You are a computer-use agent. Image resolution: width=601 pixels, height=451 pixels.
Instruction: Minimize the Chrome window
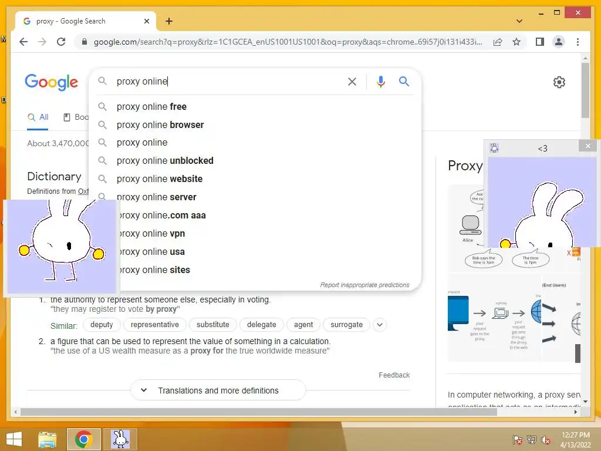tap(541, 13)
